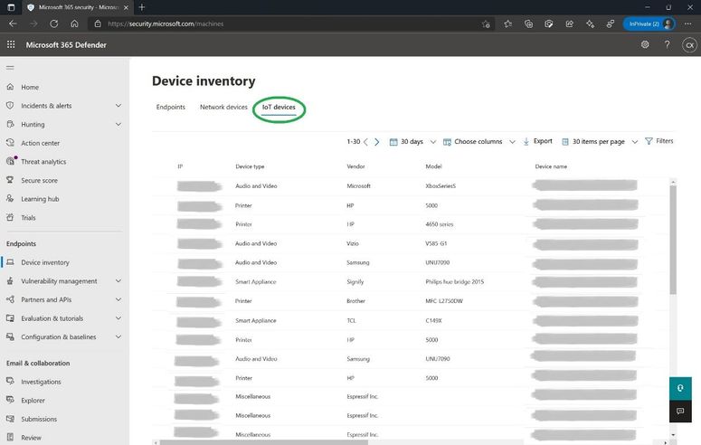Open the 30 days time range dropdown
Image resolution: width=701 pixels, height=445 pixels.
click(412, 142)
